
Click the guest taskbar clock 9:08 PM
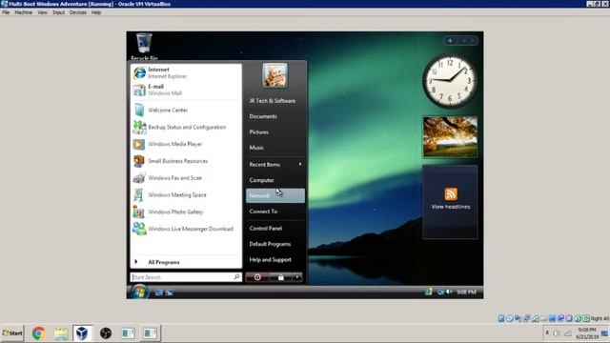[466, 293]
